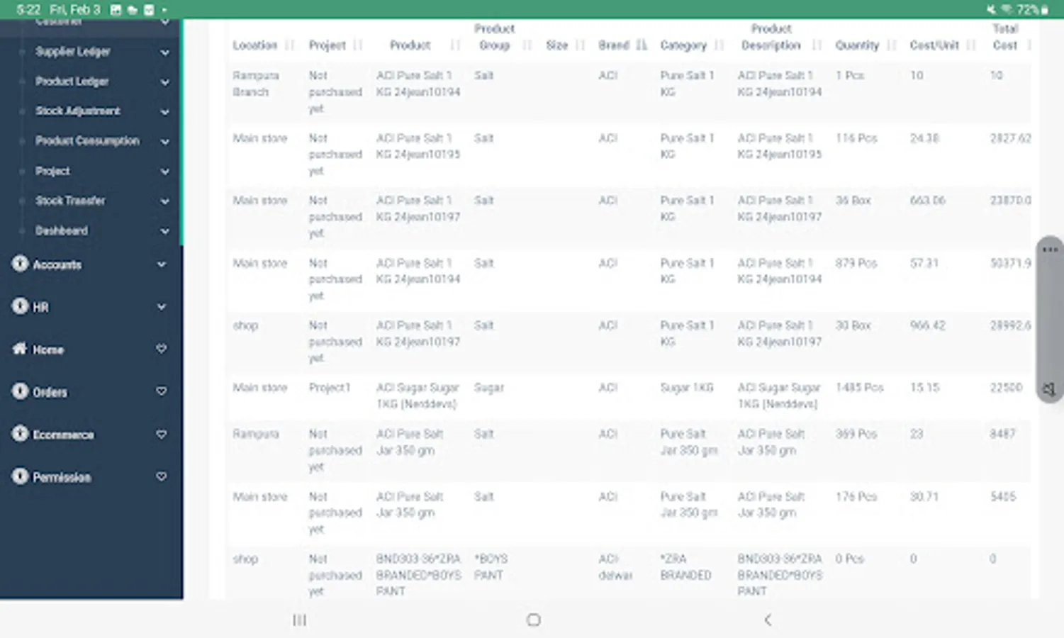This screenshot has height=638, width=1064.
Task: Open the three-dots menu on side handle
Action: (x=1050, y=250)
